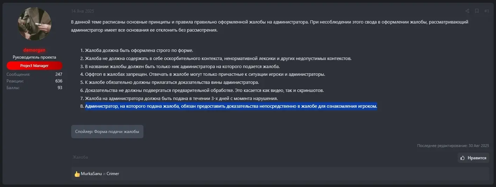496x187 pixels.
Task: Click the post date 14 Янв 2025
Action: (x=82, y=11)
